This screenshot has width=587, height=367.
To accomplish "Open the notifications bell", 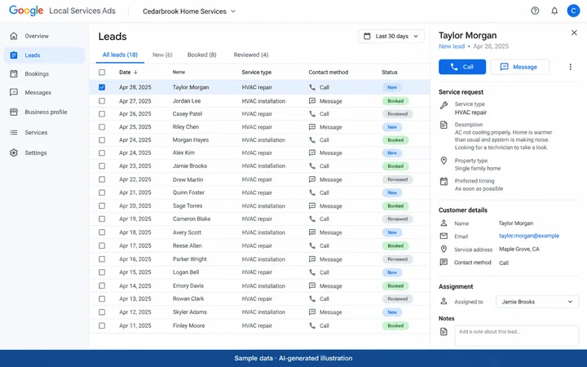I will [554, 11].
